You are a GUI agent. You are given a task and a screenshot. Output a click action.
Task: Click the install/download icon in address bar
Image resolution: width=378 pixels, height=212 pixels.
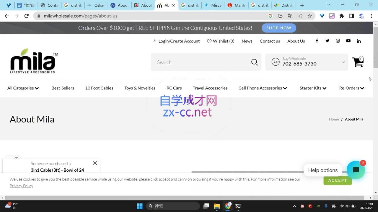(x=280, y=16)
